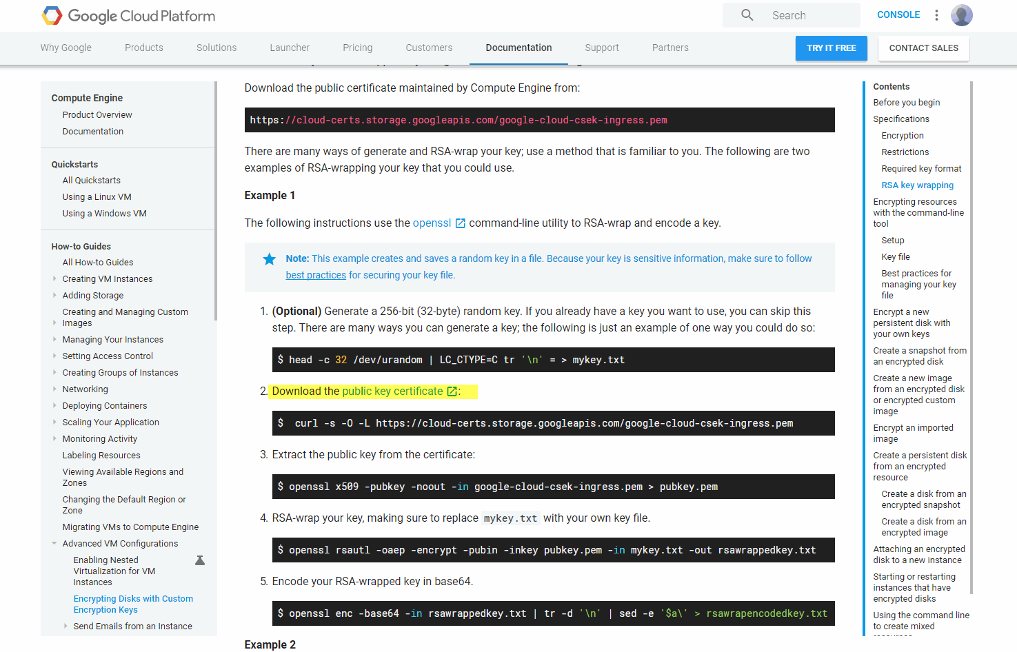Open the user account avatar
1017x652 pixels.
pos(961,15)
